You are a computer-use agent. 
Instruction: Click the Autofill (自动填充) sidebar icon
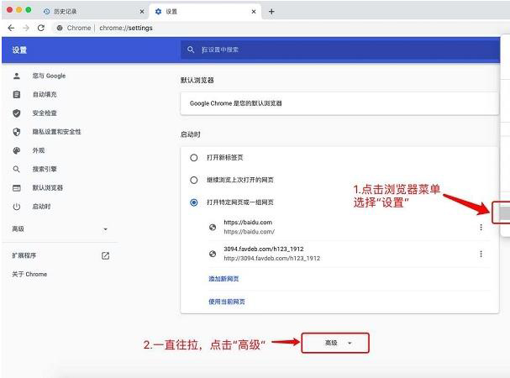click(17, 94)
